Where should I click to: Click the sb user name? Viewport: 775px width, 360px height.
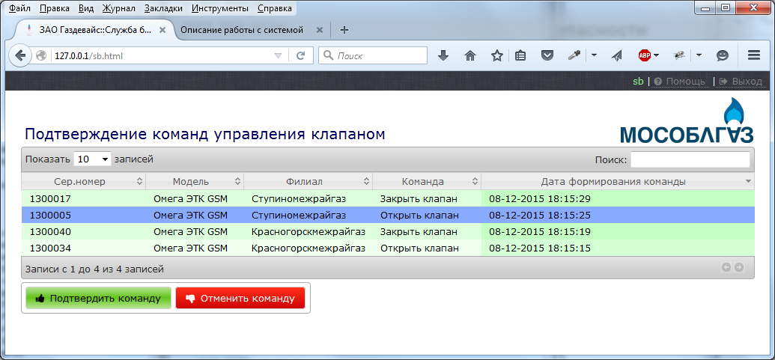point(638,82)
